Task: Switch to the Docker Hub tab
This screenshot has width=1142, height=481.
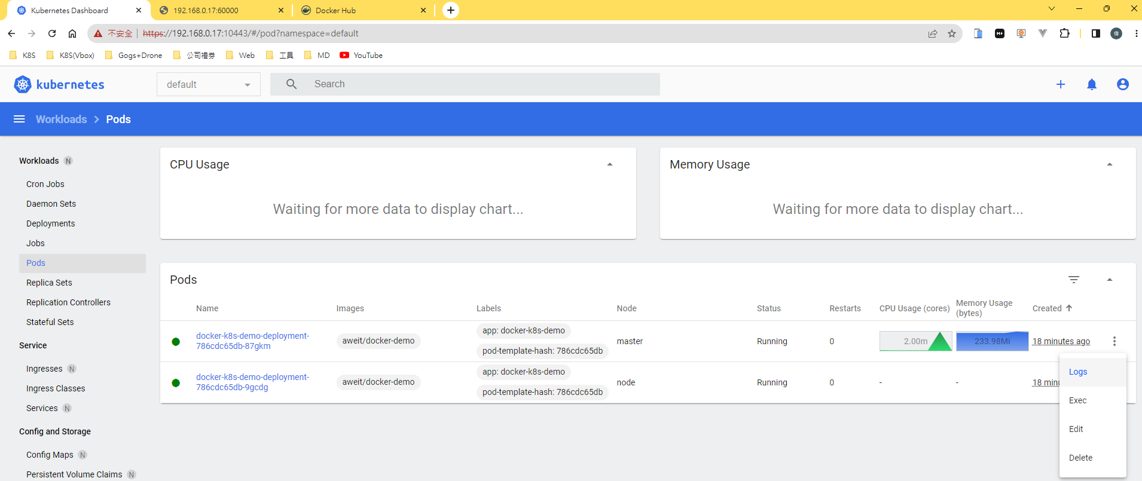Action: coord(364,10)
